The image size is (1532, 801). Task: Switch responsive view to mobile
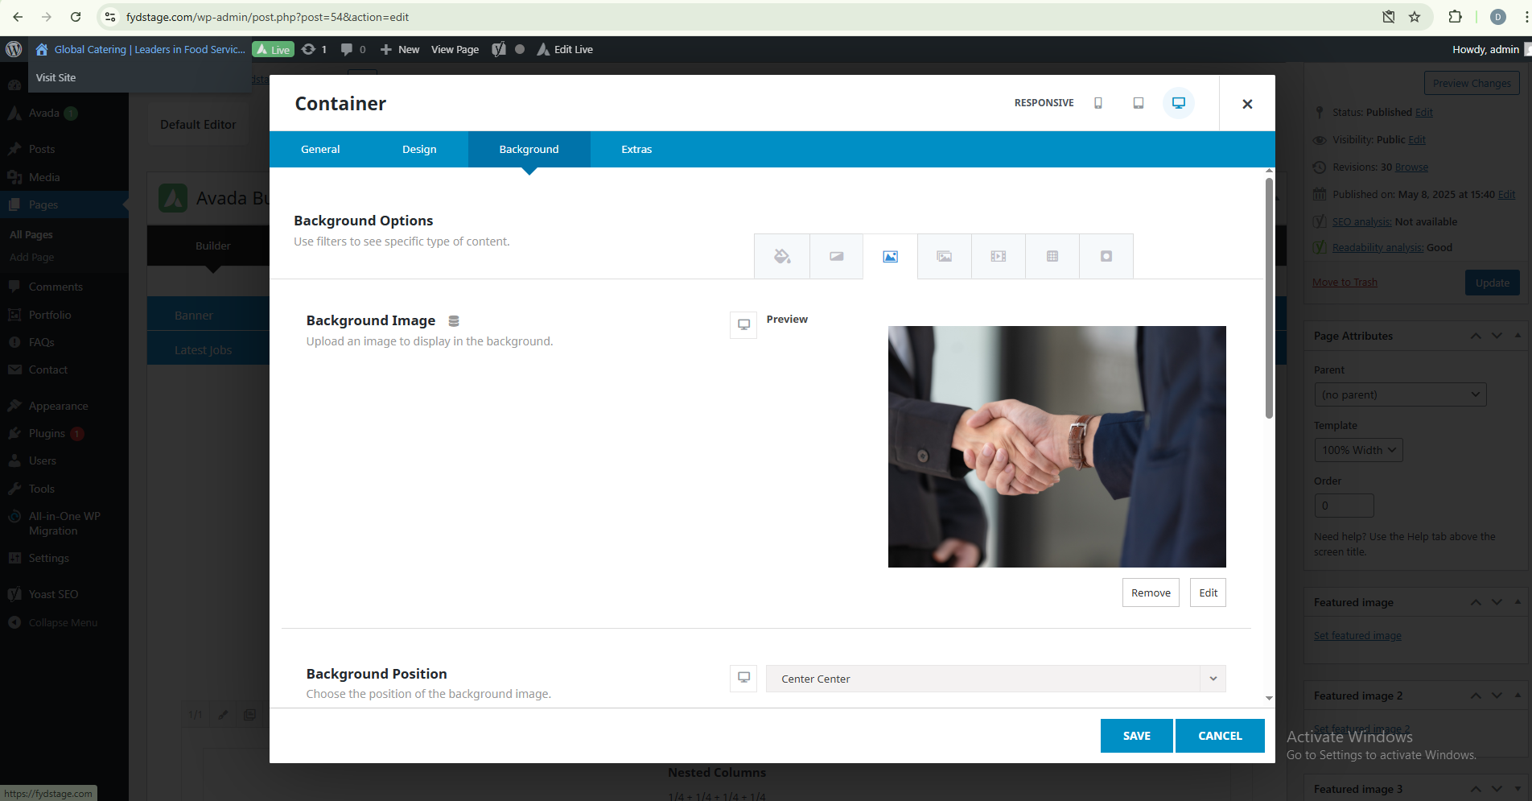tap(1098, 103)
